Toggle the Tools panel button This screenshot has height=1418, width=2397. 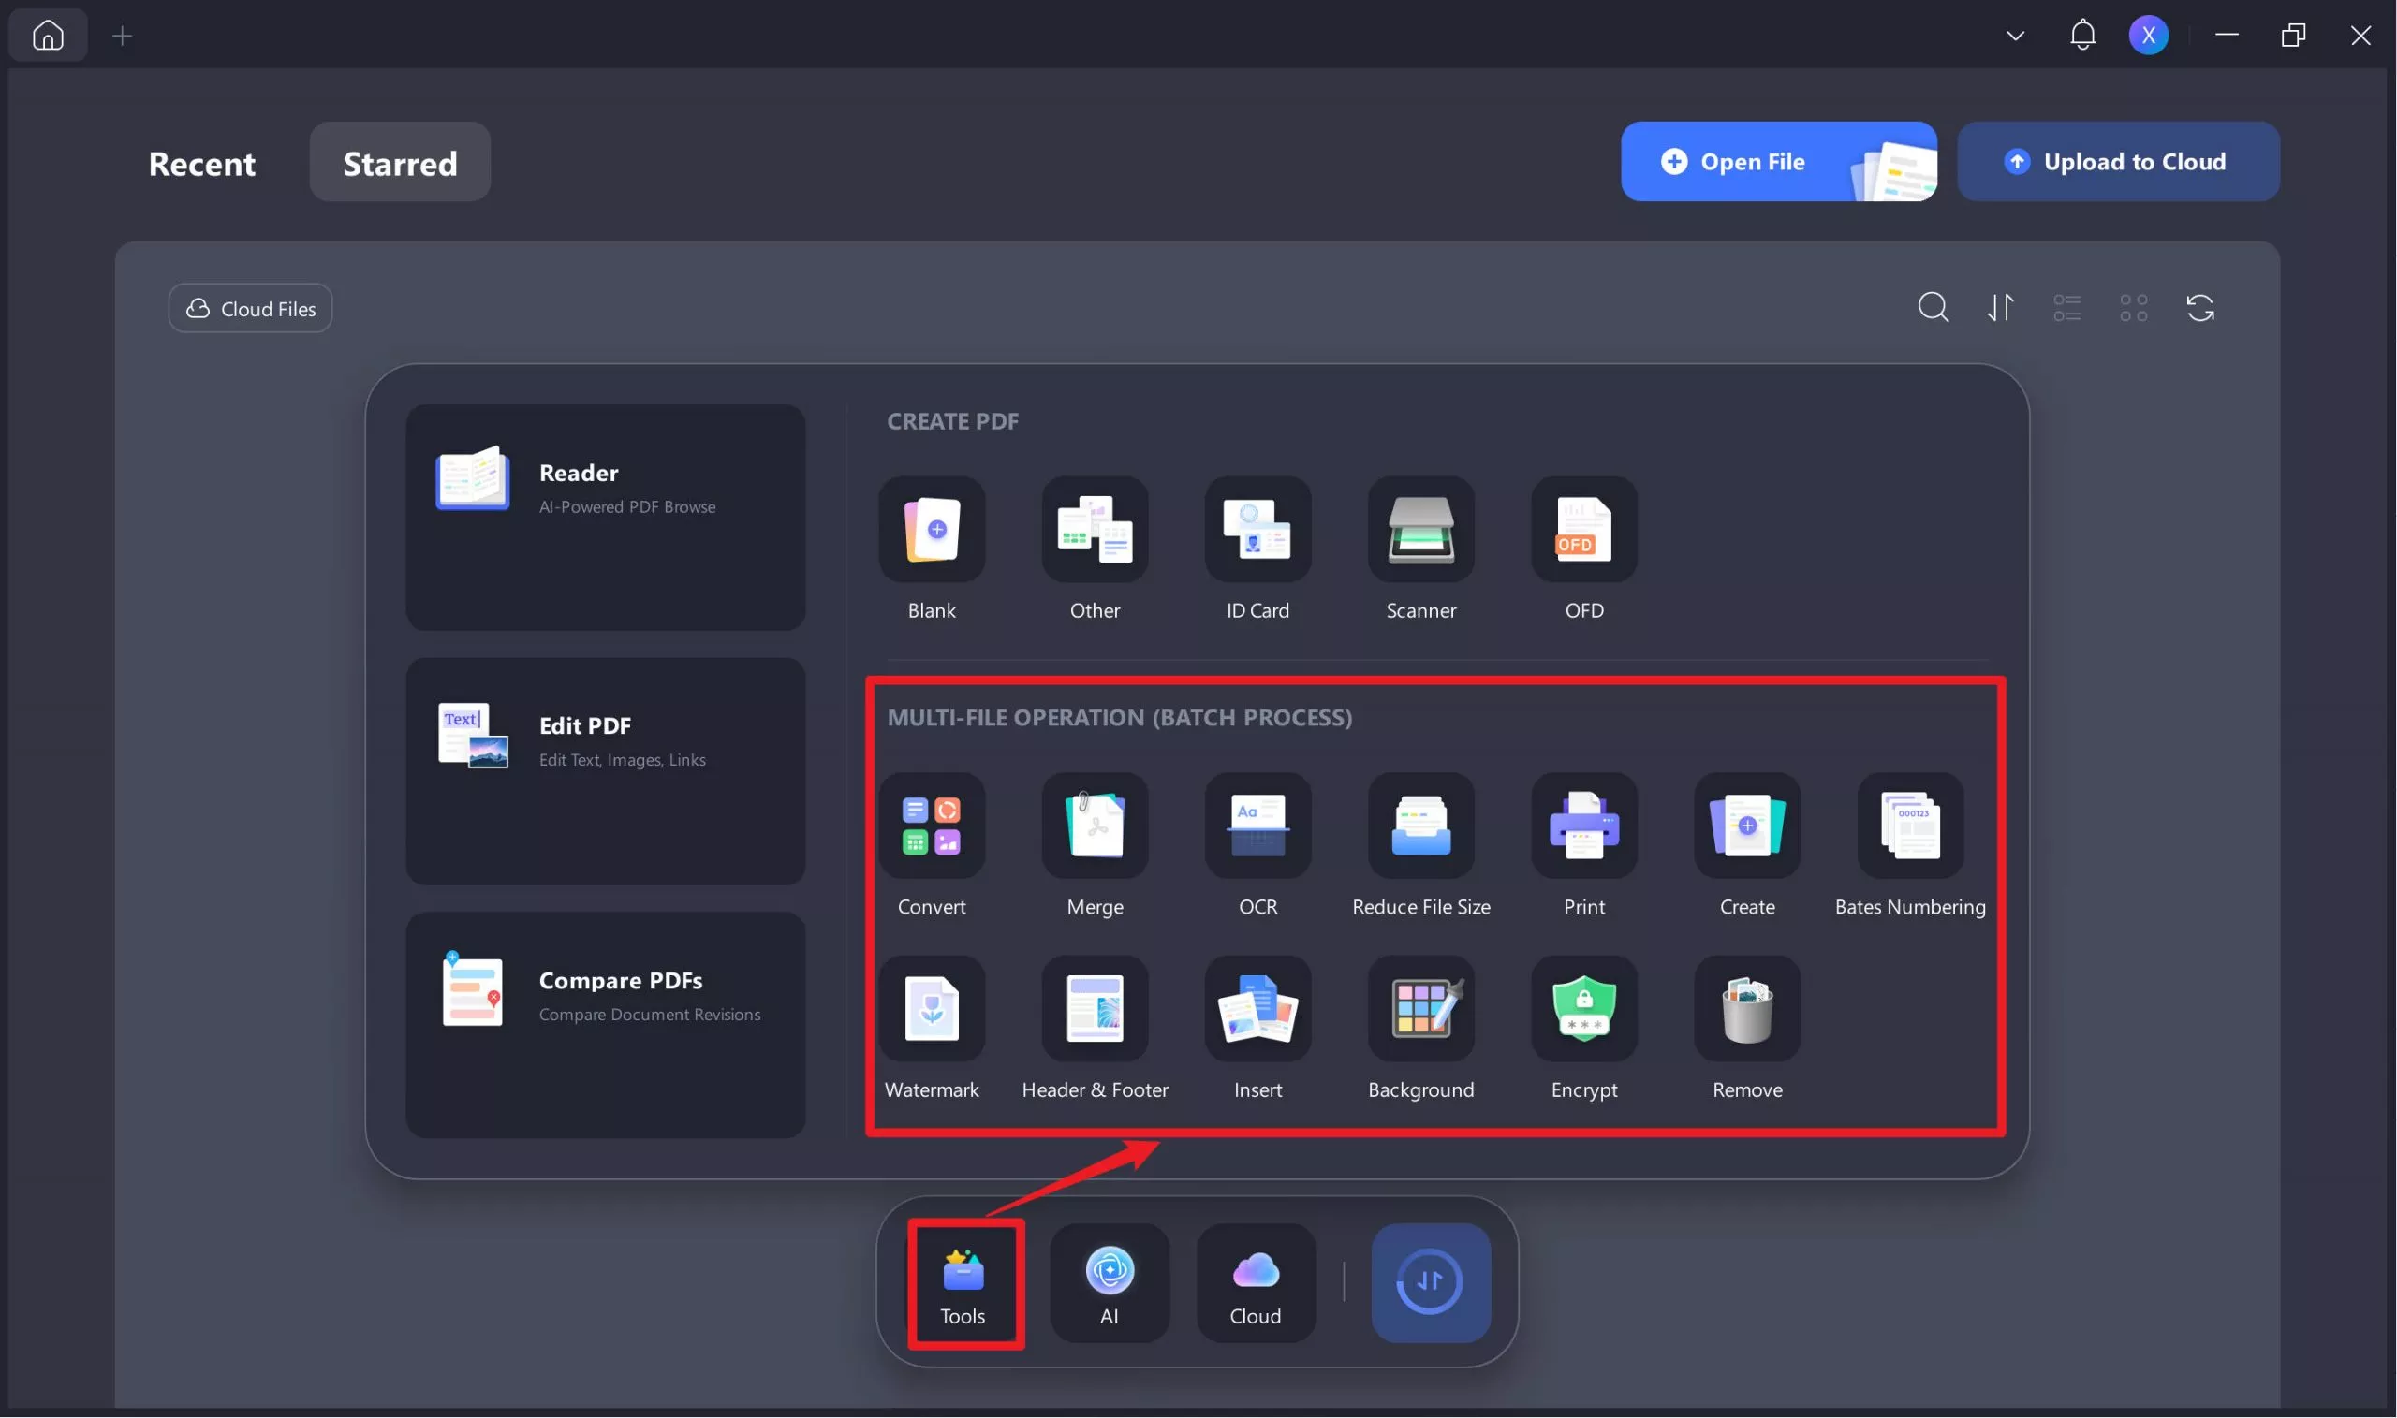(x=963, y=1283)
